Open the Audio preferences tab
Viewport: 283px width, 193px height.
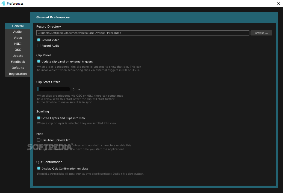click(x=18, y=32)
